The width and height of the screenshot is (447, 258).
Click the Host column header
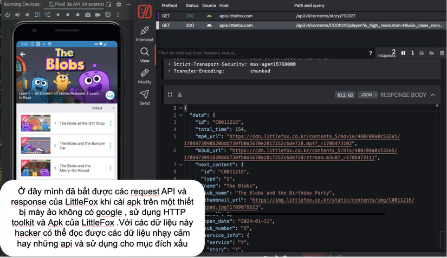tap(224, 5)
